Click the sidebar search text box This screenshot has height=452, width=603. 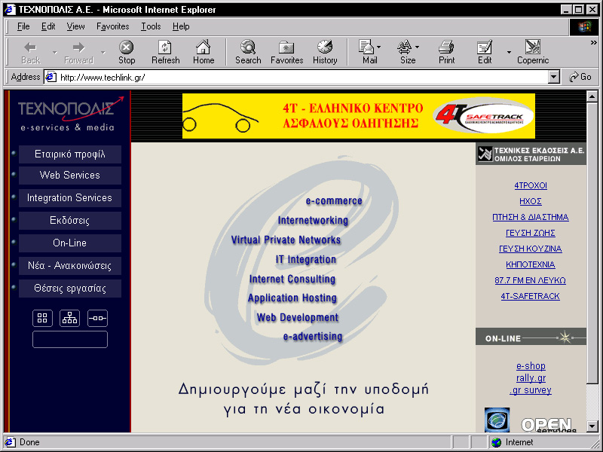tap(70, 340)
